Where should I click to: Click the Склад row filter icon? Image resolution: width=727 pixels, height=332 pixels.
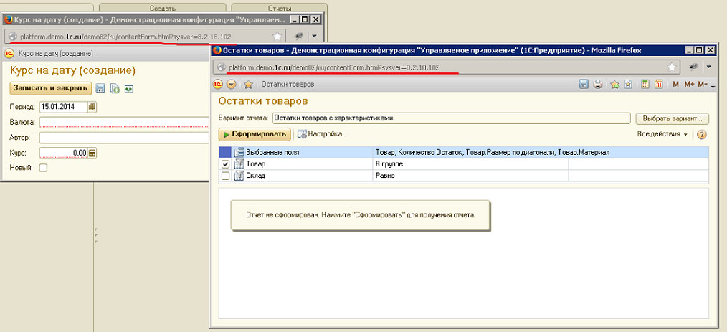239,176
